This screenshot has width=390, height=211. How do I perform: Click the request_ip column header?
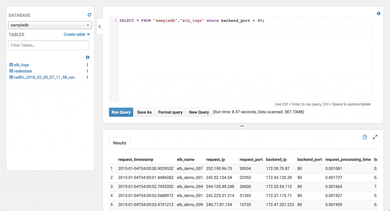(x=216, y=159)
